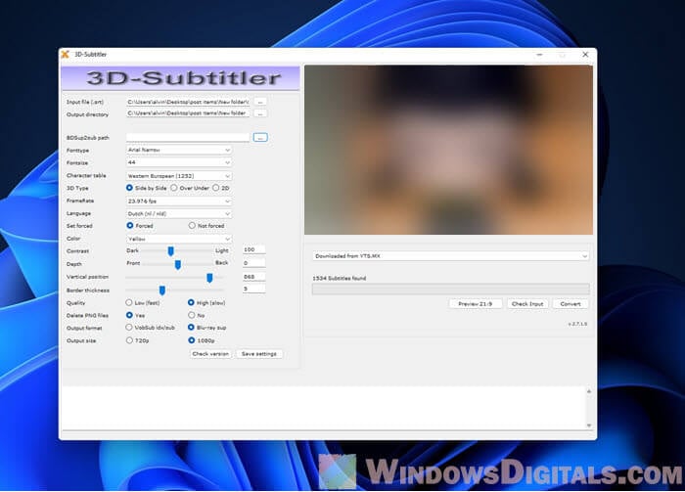Viewport: 685px width, 492px height.
Task: Browse for the BDSup2sub path
Action: coord(260,138)
